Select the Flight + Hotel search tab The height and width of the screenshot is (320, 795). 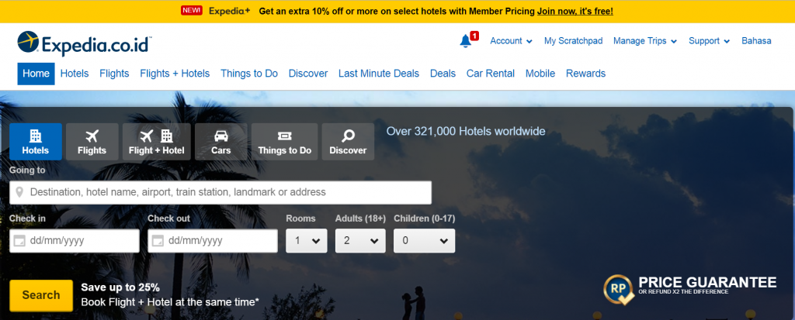coord(157,142)
